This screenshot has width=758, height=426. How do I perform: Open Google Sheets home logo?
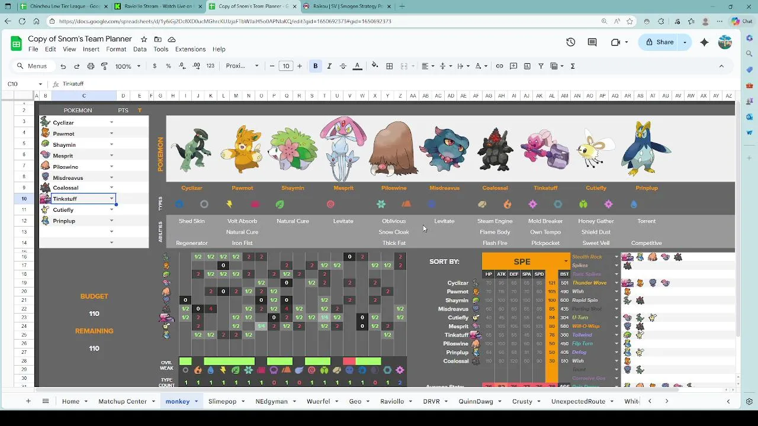click(x=16, y=43)
